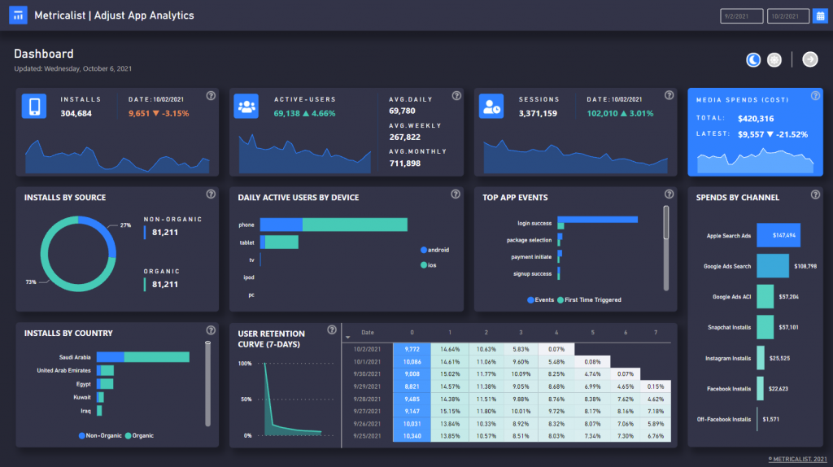Open help for Media Spends card
This screenshot has width=833, height=467.
(816, 96)
